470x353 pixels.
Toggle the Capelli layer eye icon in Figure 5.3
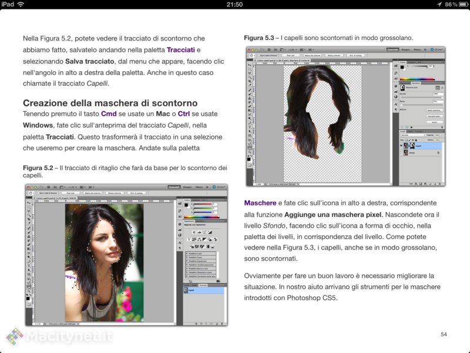pos(401,145)
